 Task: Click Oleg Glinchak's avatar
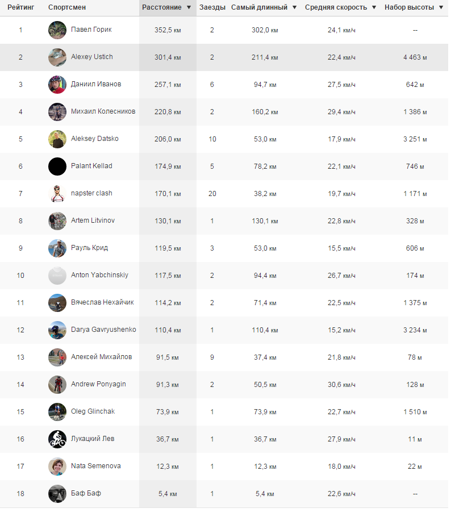pyautogui.click(x=57, y=412)
